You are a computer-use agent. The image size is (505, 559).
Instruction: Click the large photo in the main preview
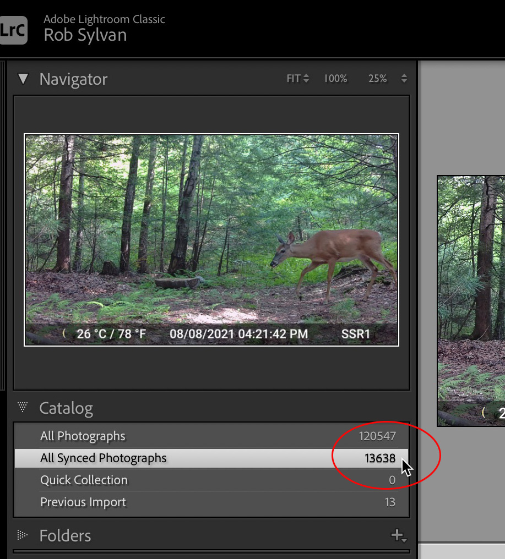tap(471, 300)
